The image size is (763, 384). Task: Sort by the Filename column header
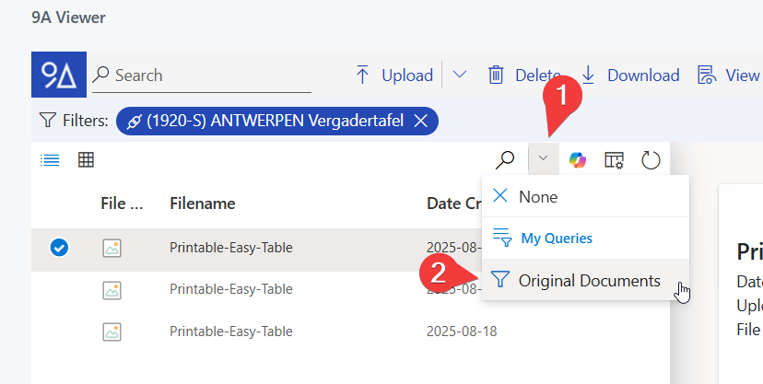(x=203, y=204)
